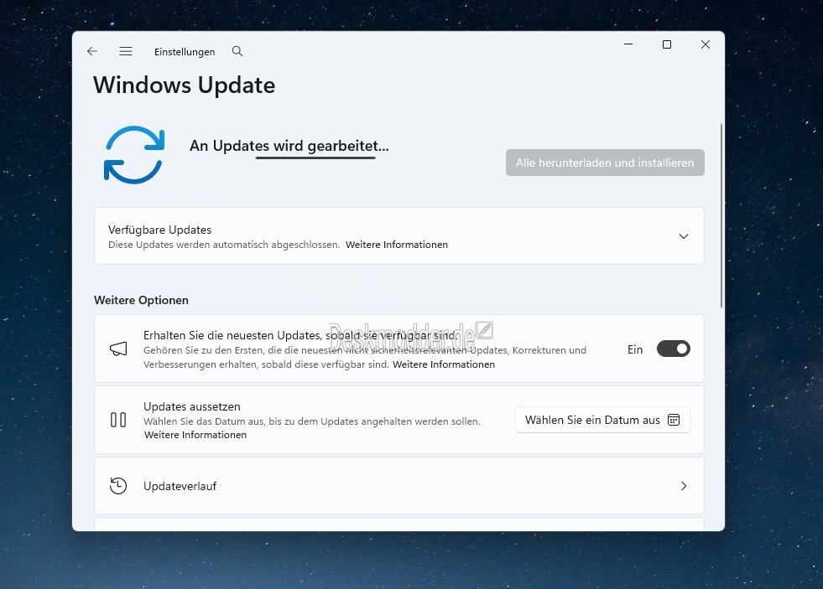This screenshot has height=589, width=823.
Task: Click the blue update sync icon
Action: click(134, 155)
